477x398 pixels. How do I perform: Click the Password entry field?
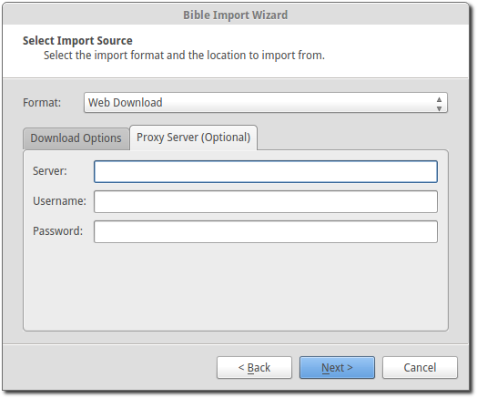(x=266, y=231)
